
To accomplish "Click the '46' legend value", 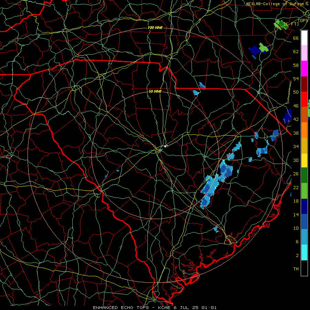I will [296, 106].
